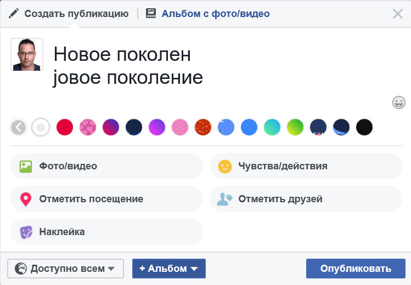The width and height of the screenshot is (411, 285).
Task: Select the green-yellow gradient background
Action: (x=295, y=128)
